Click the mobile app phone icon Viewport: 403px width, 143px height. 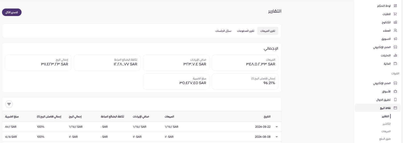395,100
